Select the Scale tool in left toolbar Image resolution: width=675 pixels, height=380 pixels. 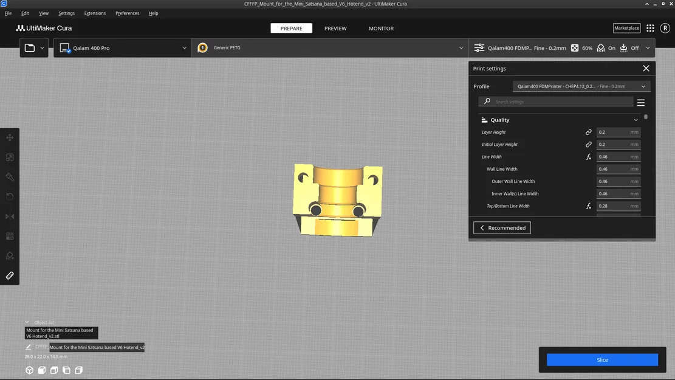[x=10, y=157]
